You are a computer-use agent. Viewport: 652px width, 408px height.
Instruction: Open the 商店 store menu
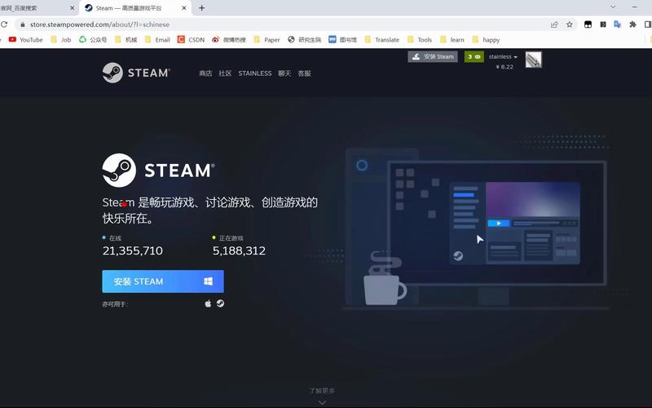tap(205, 73)
